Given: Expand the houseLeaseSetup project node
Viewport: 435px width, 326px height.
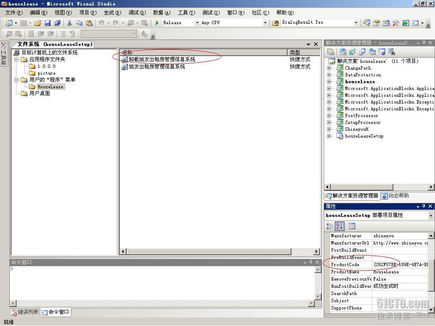Looking at the screenshot, I should 329,136.
